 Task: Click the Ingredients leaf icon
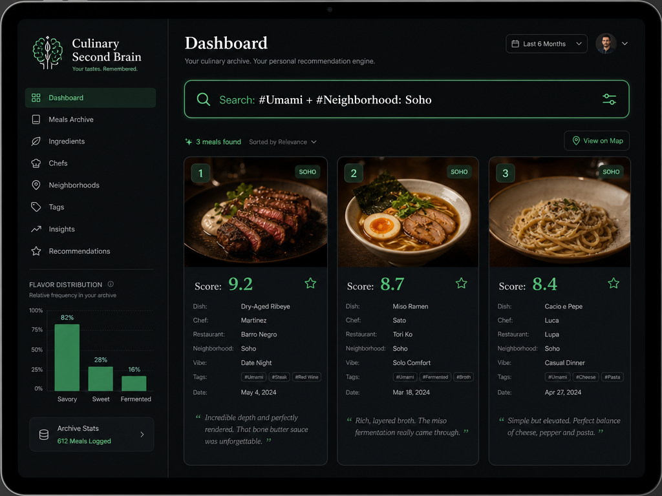click(x=36, y=141)
